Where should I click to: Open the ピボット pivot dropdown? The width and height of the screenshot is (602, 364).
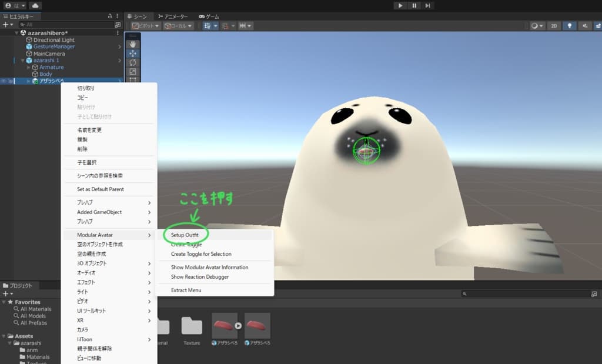(x=146, y=26)
